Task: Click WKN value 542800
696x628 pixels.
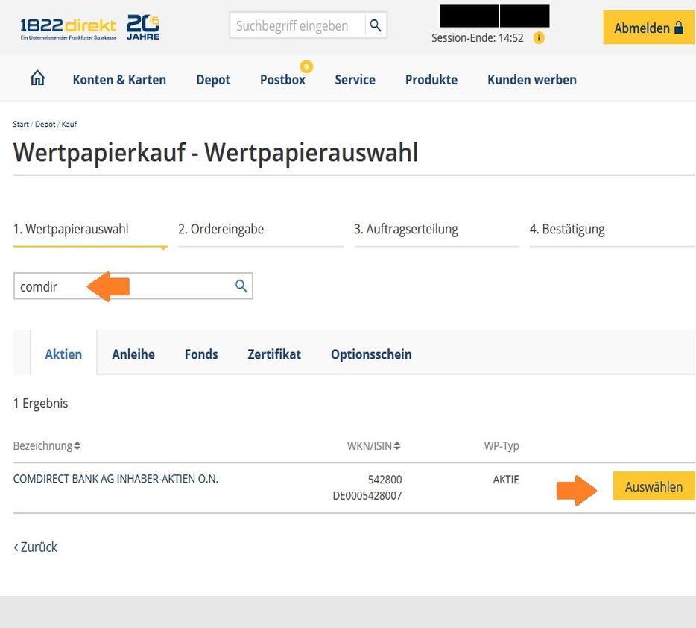Action: tap(385, 480)
